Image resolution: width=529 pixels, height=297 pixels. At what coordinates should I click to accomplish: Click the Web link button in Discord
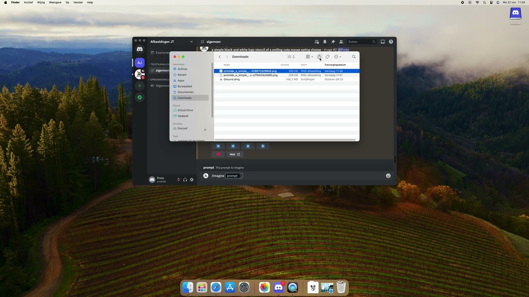(234, 154)
